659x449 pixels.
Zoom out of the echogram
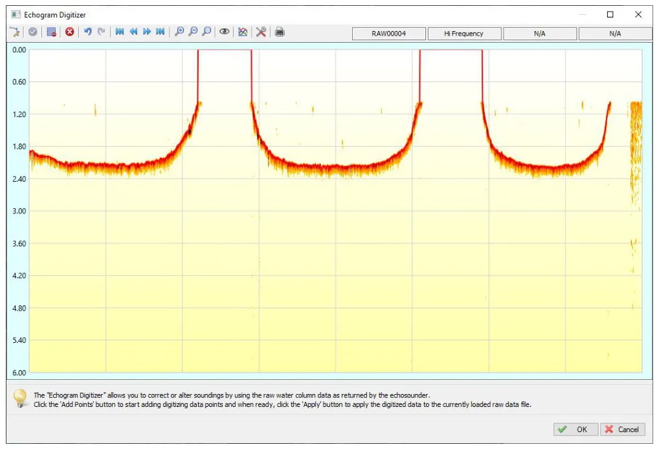coord(192,32)
